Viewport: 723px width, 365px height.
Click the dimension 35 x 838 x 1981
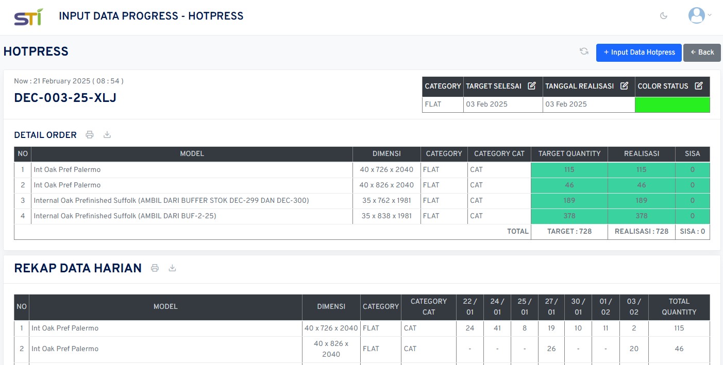point(386,216)
